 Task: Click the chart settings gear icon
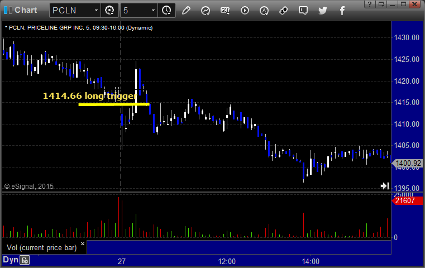coord(109,11)
